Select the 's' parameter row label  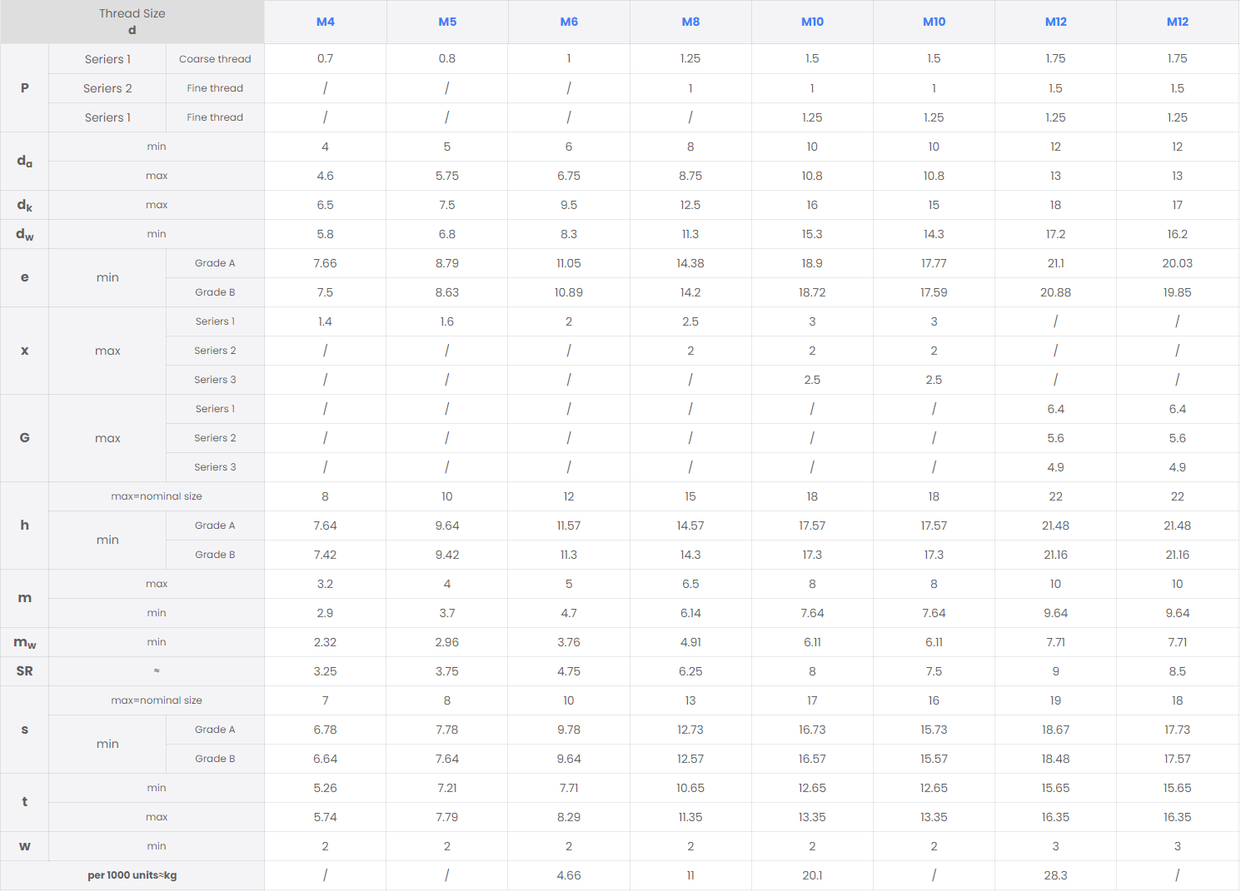point(25,730)
